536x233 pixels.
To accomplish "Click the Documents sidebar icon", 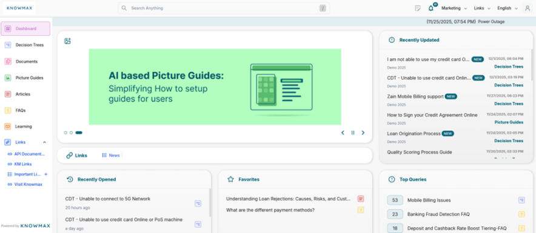I will [x=8, y=61].
